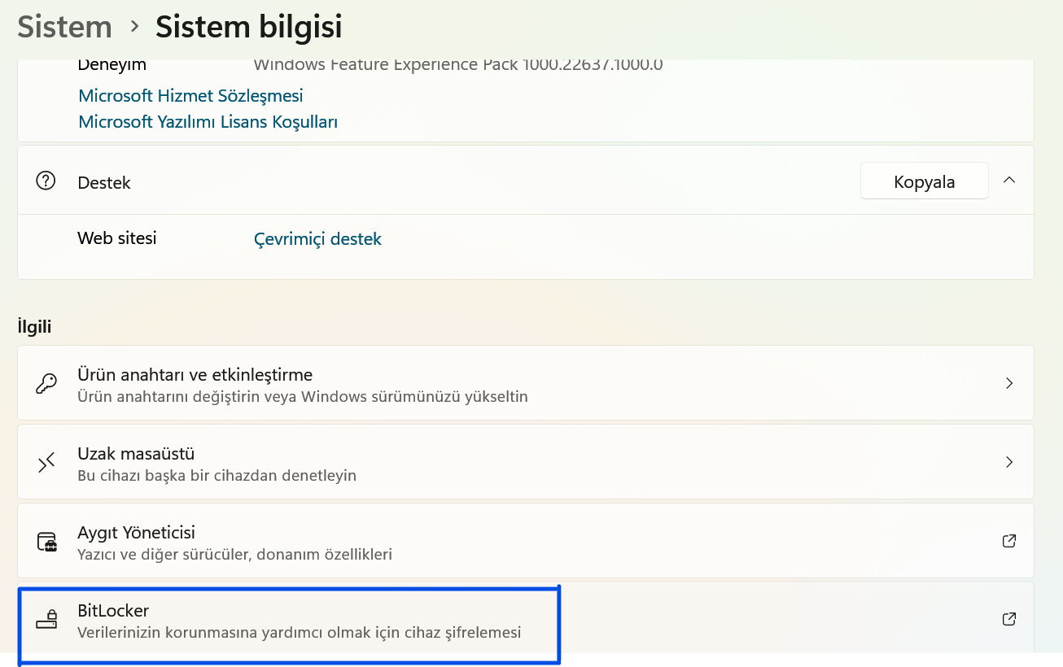Follow the Çevrimiçi destek link

[317, 239]
